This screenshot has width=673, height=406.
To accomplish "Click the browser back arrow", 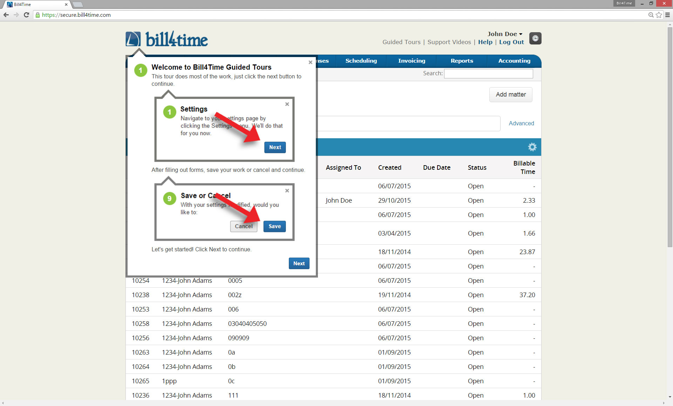I will coord(6,15).
